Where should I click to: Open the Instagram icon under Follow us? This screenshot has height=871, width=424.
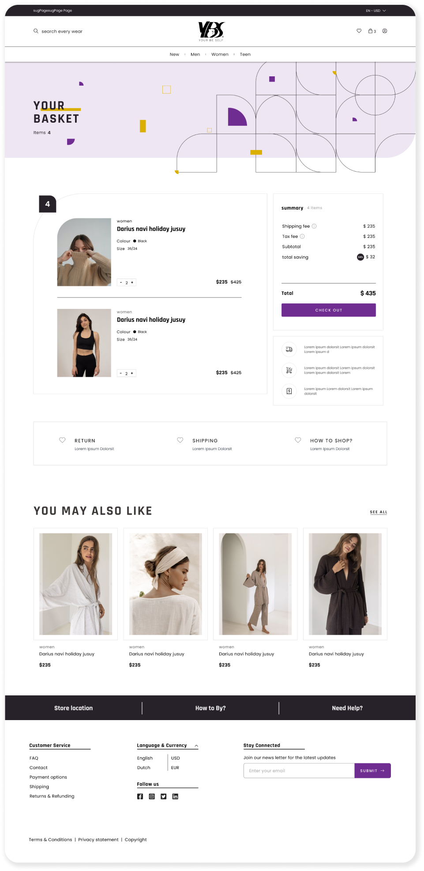pos(152,796)
